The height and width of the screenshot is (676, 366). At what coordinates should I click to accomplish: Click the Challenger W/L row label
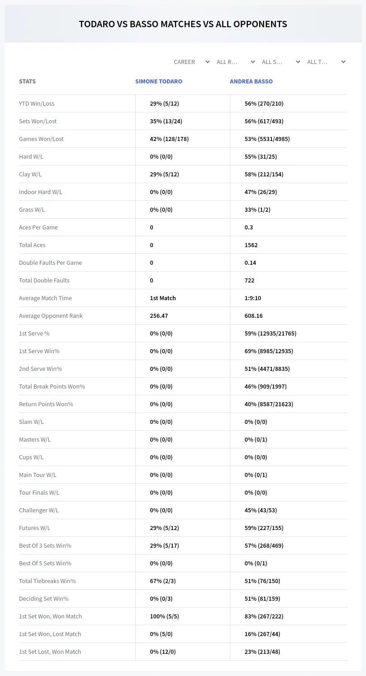point(39,510)
